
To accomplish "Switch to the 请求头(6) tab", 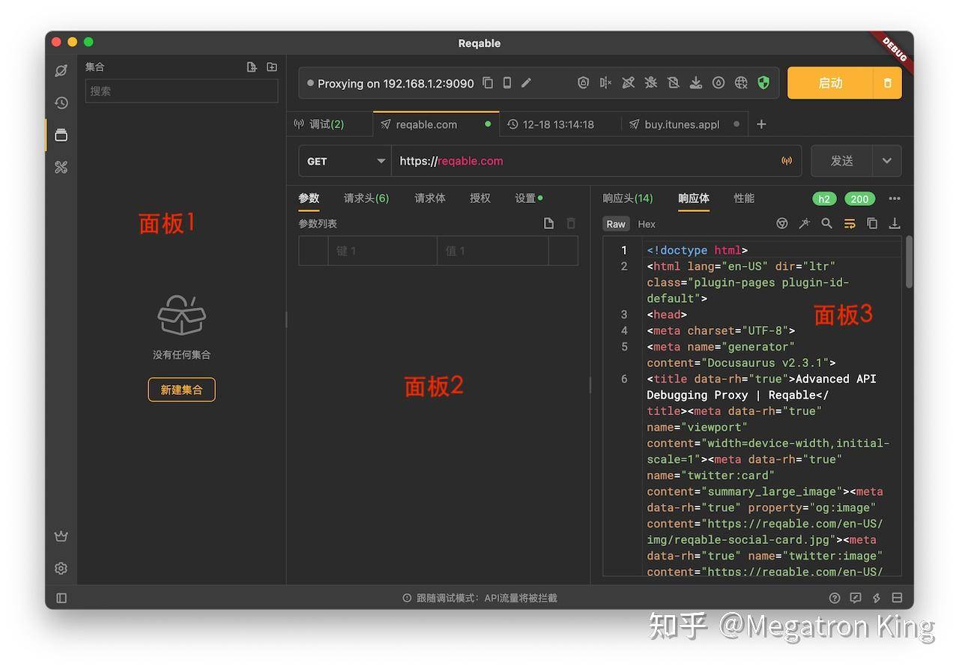I will [x=366, y=199].
